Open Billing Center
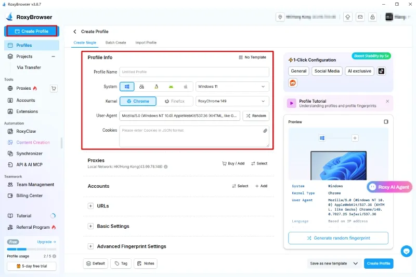 (x=29, y=196)
